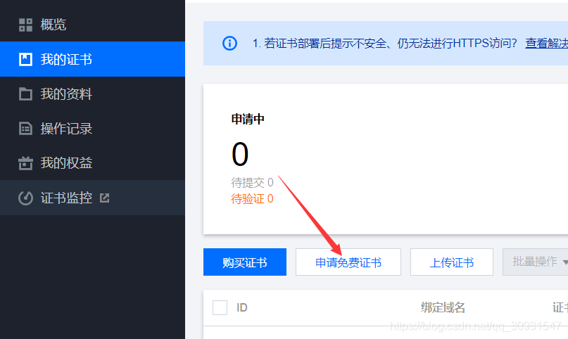This screenshot has height=339, width=568.
Task: Click the 申请免费证书 button
Action: [x=348, y=262]
